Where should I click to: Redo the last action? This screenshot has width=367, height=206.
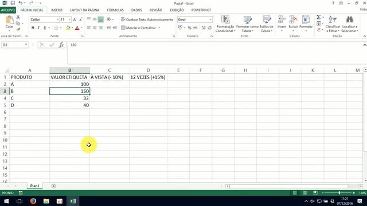[32, 3]
